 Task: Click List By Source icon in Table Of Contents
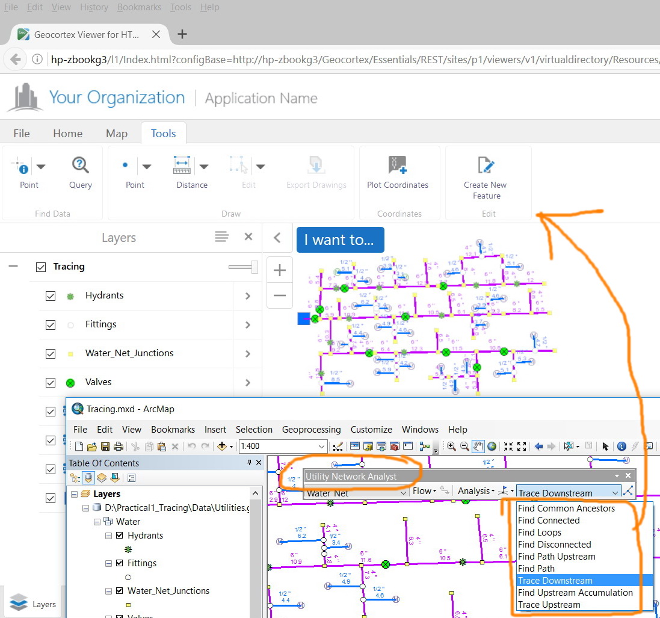point(88,478)
